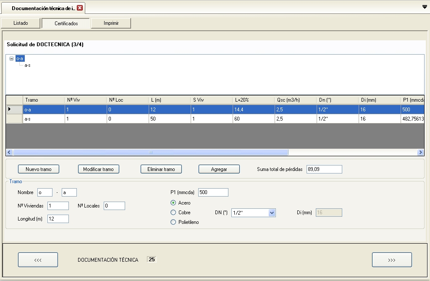Focus the Suma total de pérdidas field
Viewport: 430px width, 281px height.
click(324, 169)
